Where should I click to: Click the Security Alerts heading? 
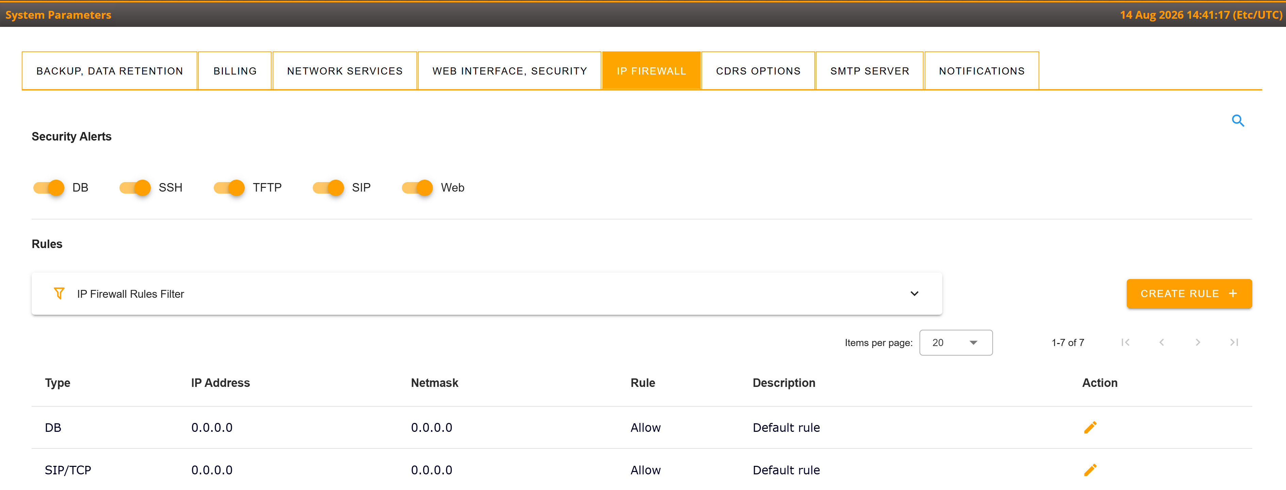tap(72, 136)
